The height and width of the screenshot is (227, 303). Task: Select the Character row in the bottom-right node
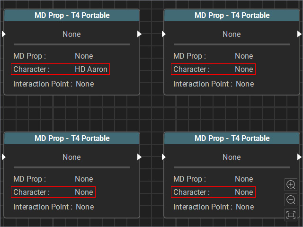(213, 192)
